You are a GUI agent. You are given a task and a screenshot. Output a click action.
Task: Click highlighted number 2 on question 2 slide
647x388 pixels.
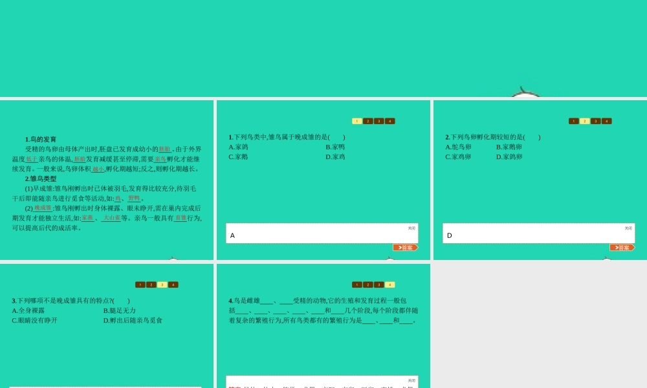click(585, 121)
